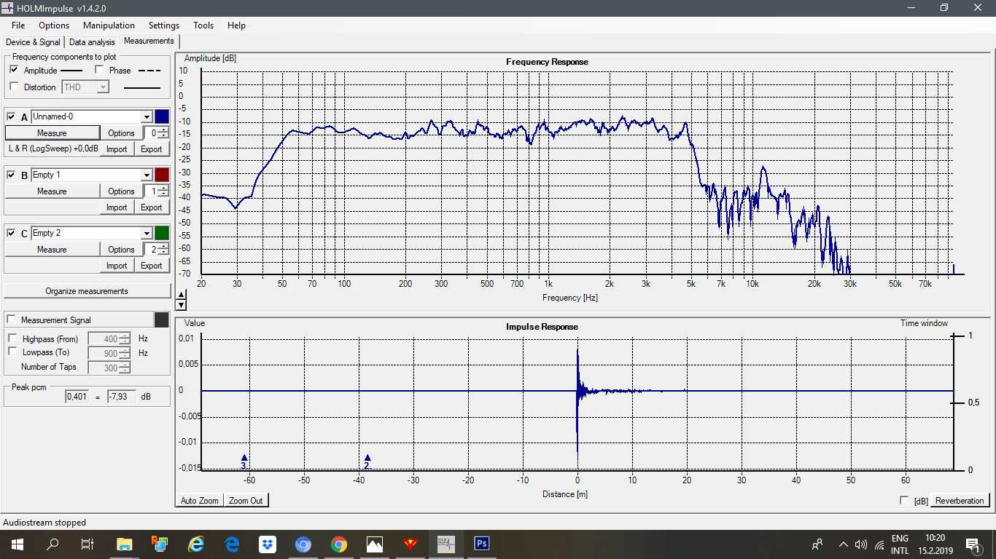Switch to the Data analysis tab
The width and height of the screenshot is (996, 559).
pyautogui.click(x=92, y=42)
